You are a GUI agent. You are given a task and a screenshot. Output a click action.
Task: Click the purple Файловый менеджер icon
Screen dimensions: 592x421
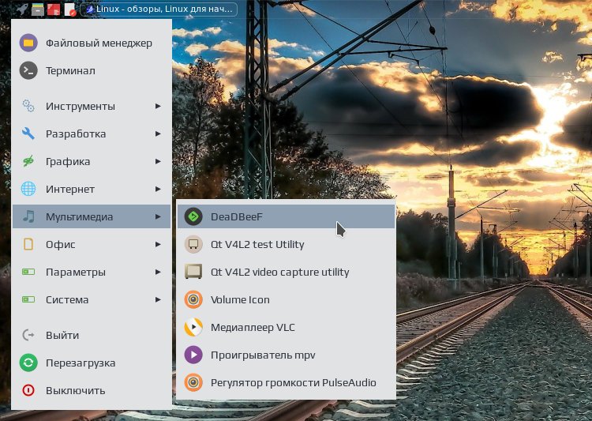pyautogui.click(x=28, y=43)
